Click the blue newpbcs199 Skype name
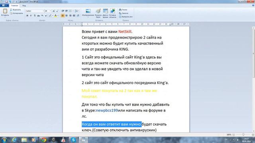255x143 pixels. (107, 110)
